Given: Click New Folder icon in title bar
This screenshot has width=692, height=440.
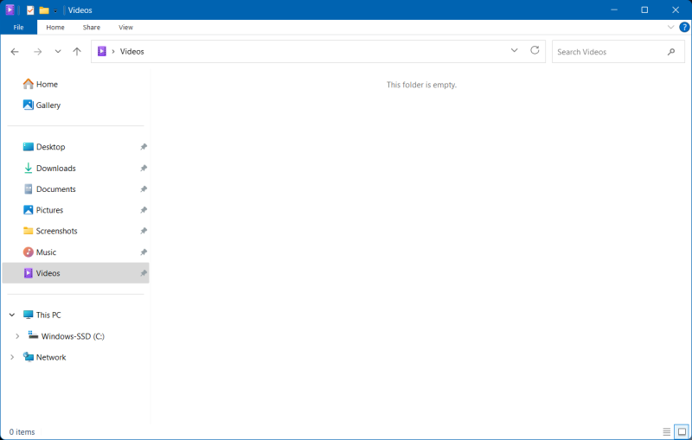Looking at the screenshot, I should tap(44, 10).
